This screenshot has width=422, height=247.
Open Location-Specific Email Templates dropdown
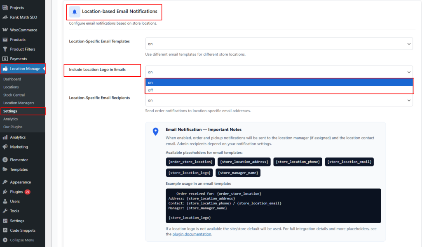[x=279, y=44]
